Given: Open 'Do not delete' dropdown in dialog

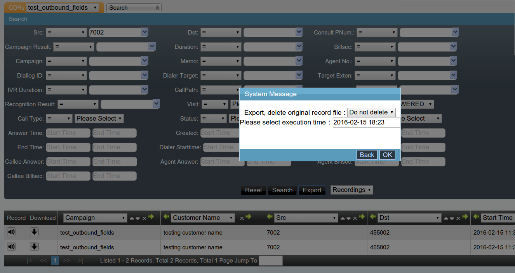Looking at the screenshot, I should (371, 112).
